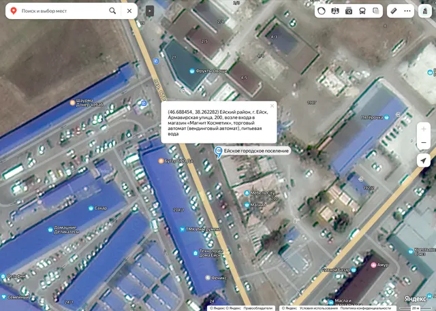Open the three-dots more menu
Viewport: 436px width, 311px height.
407,11
